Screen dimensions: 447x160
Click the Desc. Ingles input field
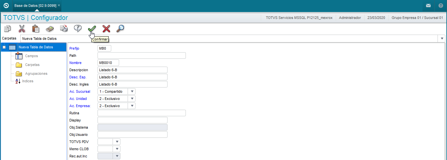(133, 84)
